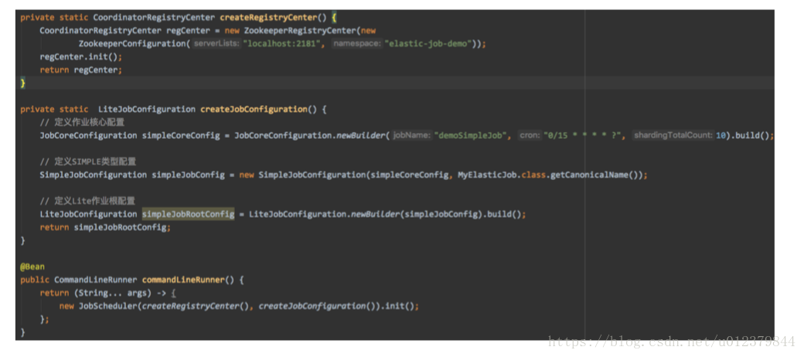The image size is (804, 357).
Task: Click the namespace parameter hint
Action: [x=357, y=43]
